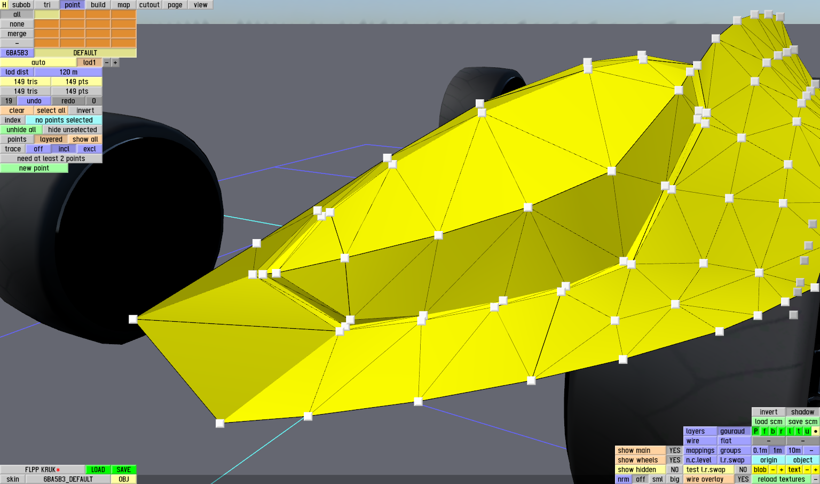The image size is (820, 484).
Task: Click invert beside select all
Action: point(85,110)
